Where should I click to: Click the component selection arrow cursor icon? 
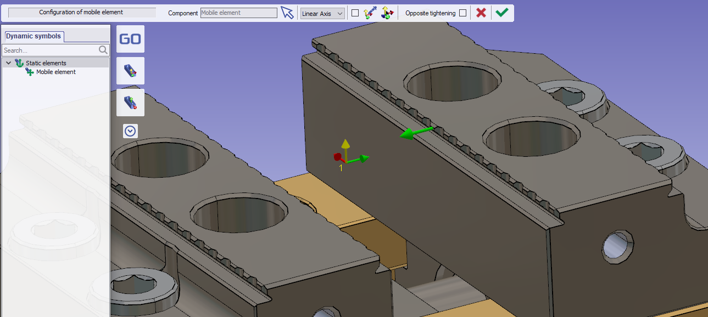click(x=287, y=13)
